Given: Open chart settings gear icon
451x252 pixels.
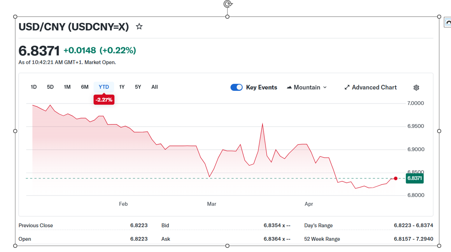Looking at the screenshot, I should [416, 87].
